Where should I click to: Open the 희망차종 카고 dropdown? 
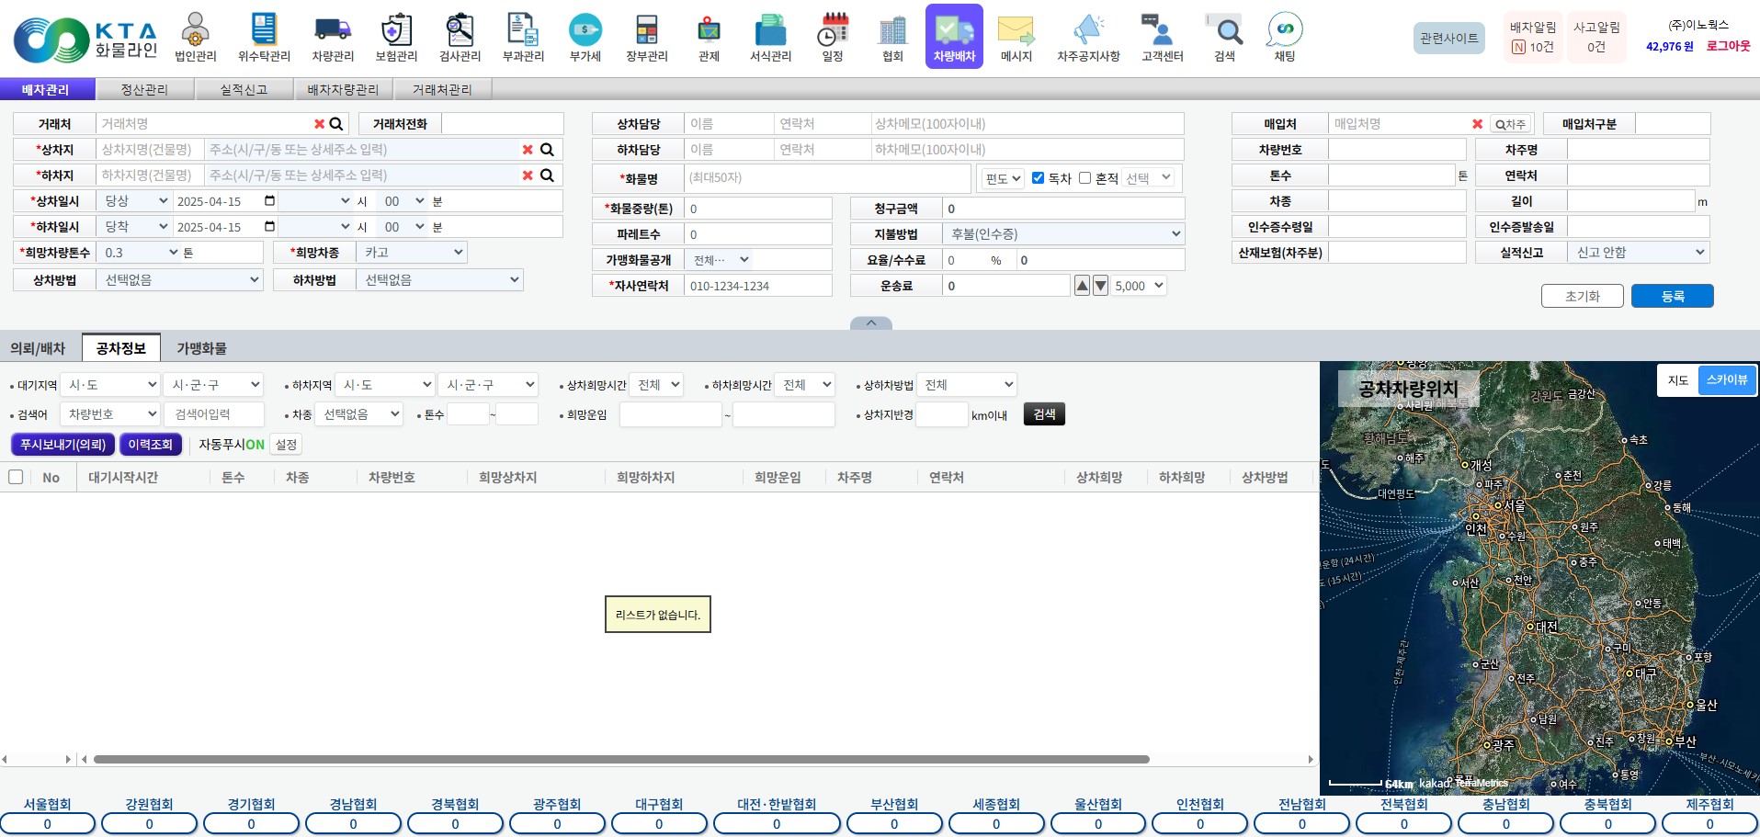coord(412,253)
